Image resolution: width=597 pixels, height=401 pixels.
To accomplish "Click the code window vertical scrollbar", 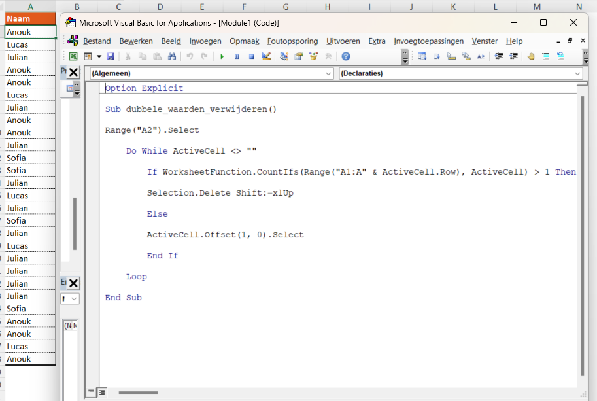I will (582, 236).
